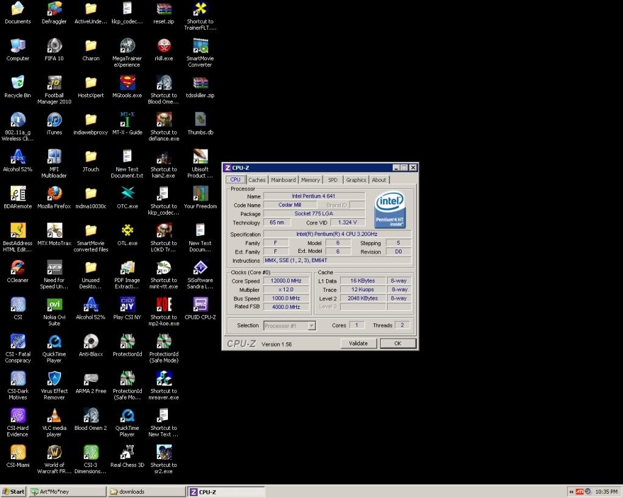Image resolution: width=623 pixels, height=498 pixels.
Task: Launch iTunes from the desktop
Action: pos(54,120)
